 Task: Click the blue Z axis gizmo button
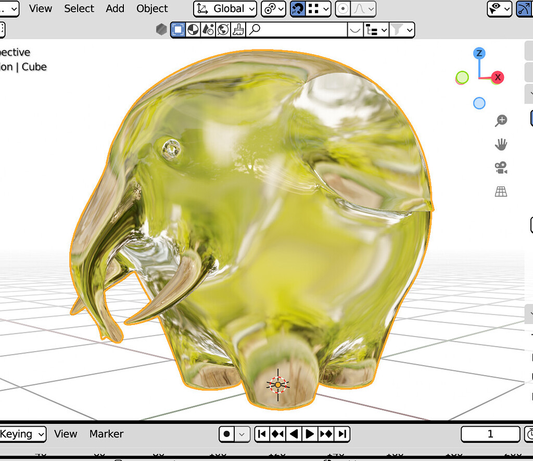click(479, 53)
